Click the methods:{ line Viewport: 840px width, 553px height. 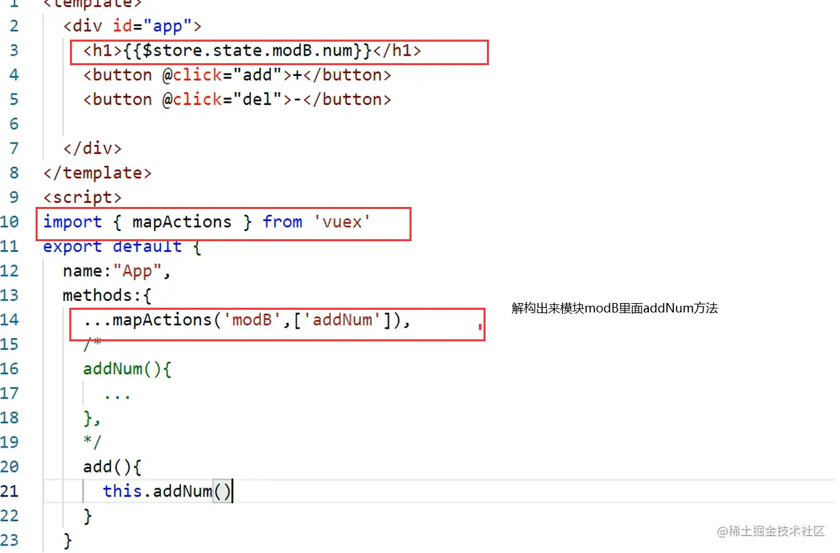coord(108,295)
